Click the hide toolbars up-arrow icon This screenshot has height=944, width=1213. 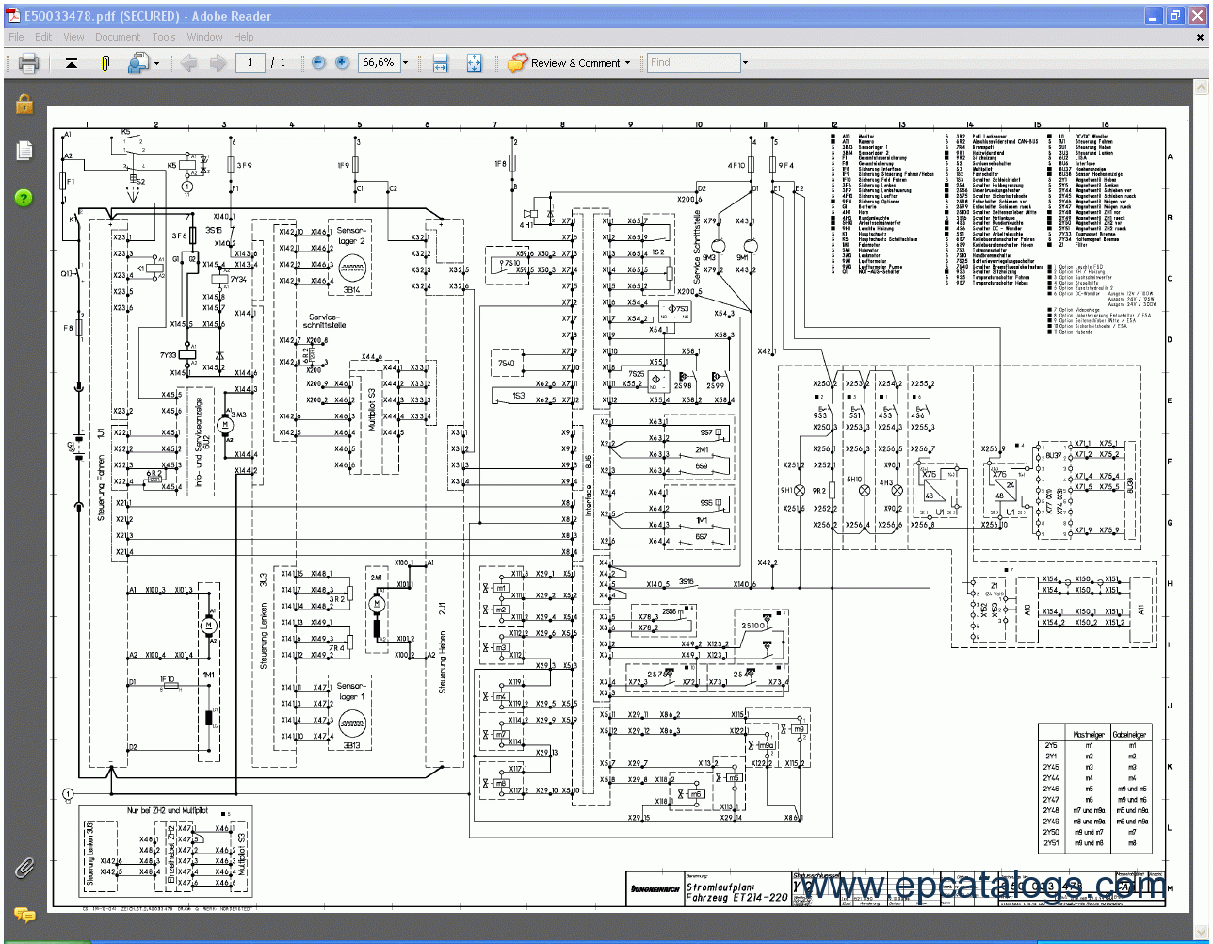[x=72, y=63]
